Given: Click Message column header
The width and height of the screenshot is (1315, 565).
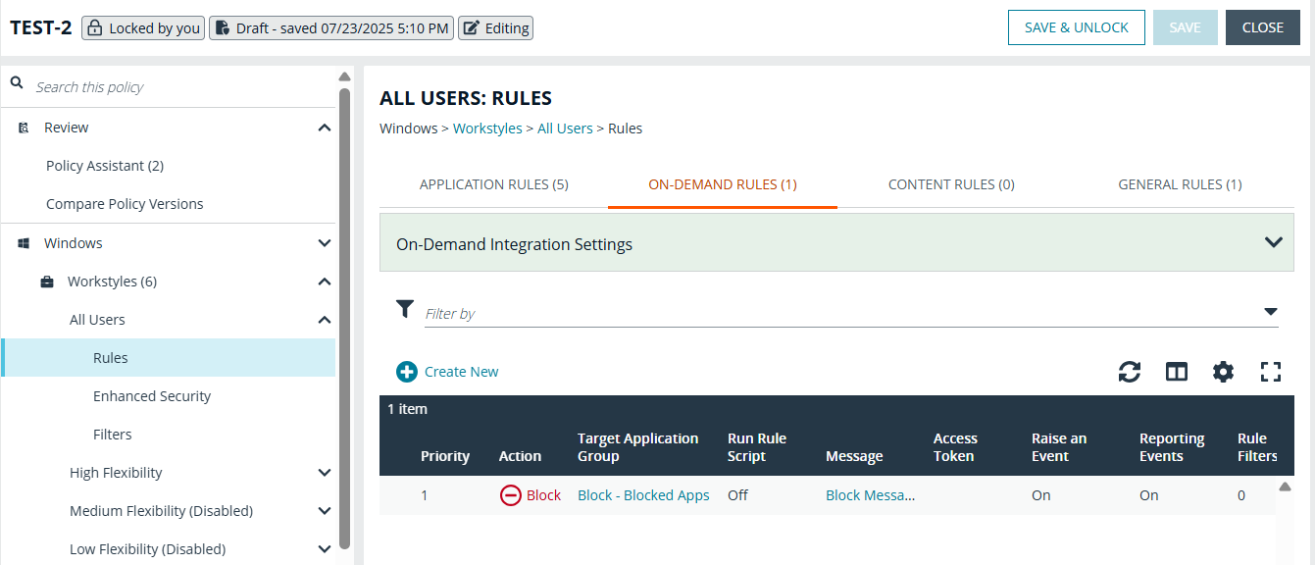Looking at the screenshot, I should point(854,456).
